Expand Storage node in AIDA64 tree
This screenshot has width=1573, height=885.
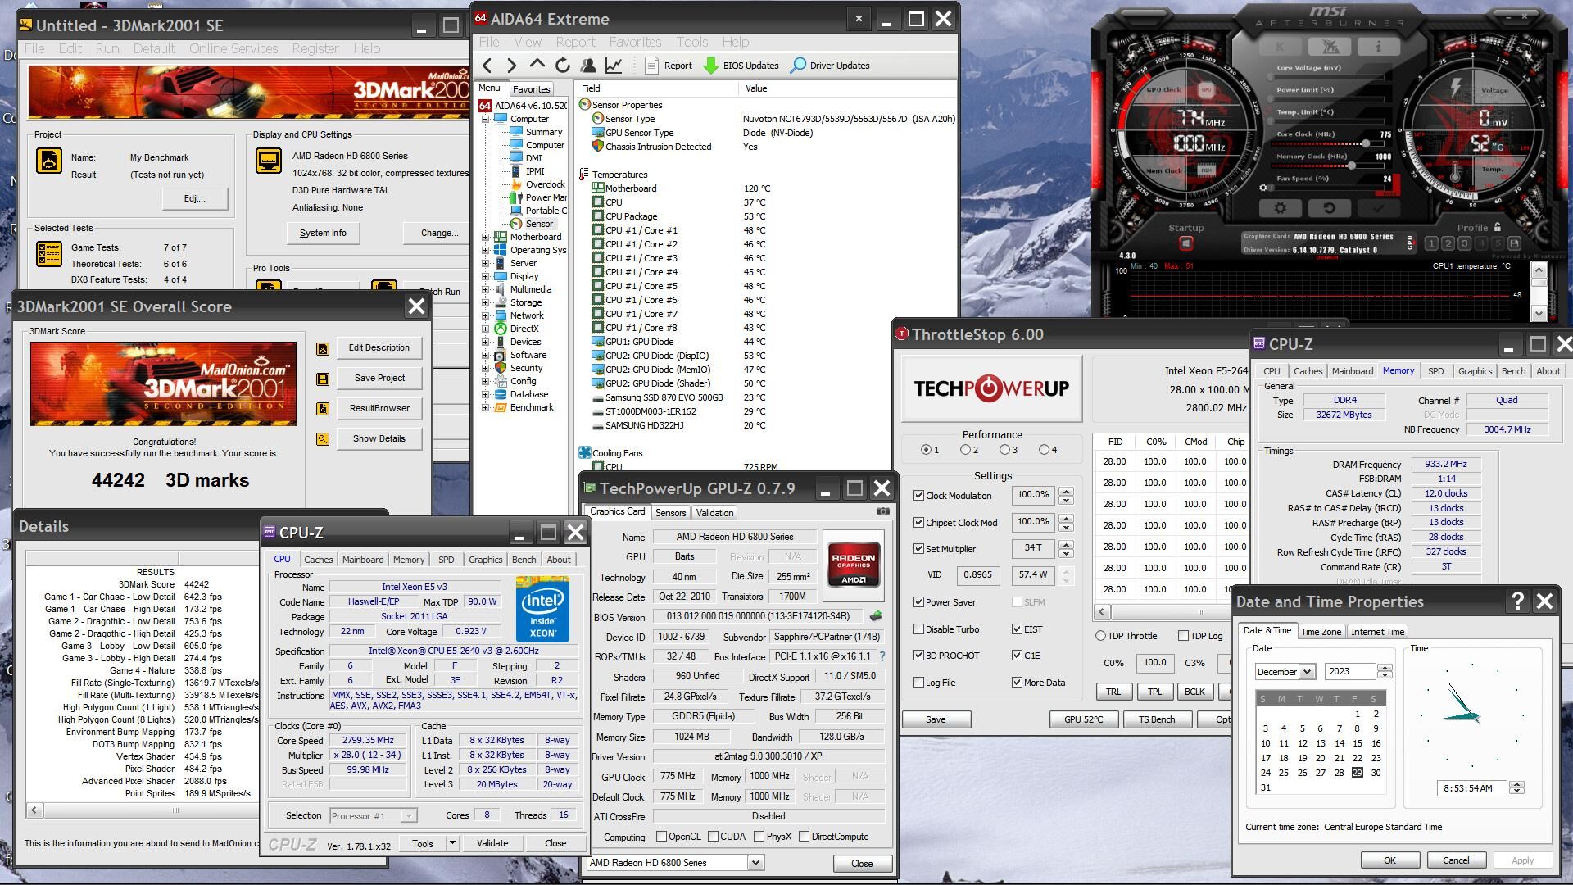[x=485, y=303]
